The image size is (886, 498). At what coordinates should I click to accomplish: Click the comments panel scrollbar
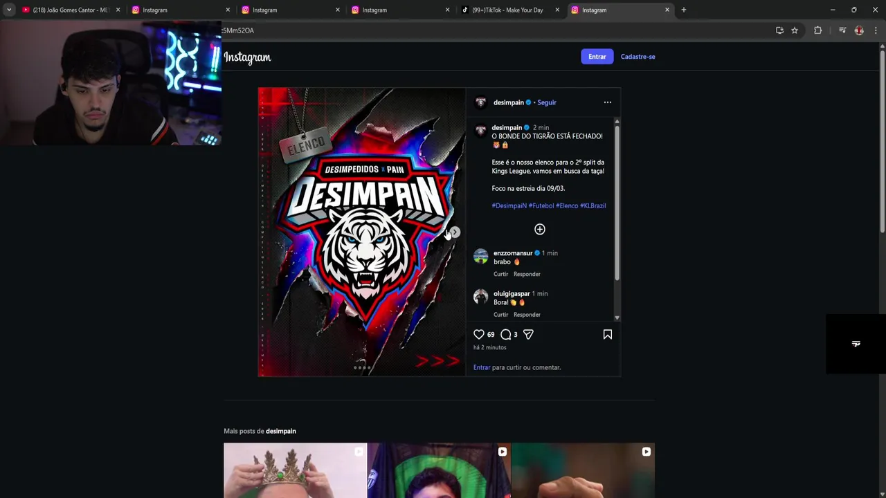[617, 203]
